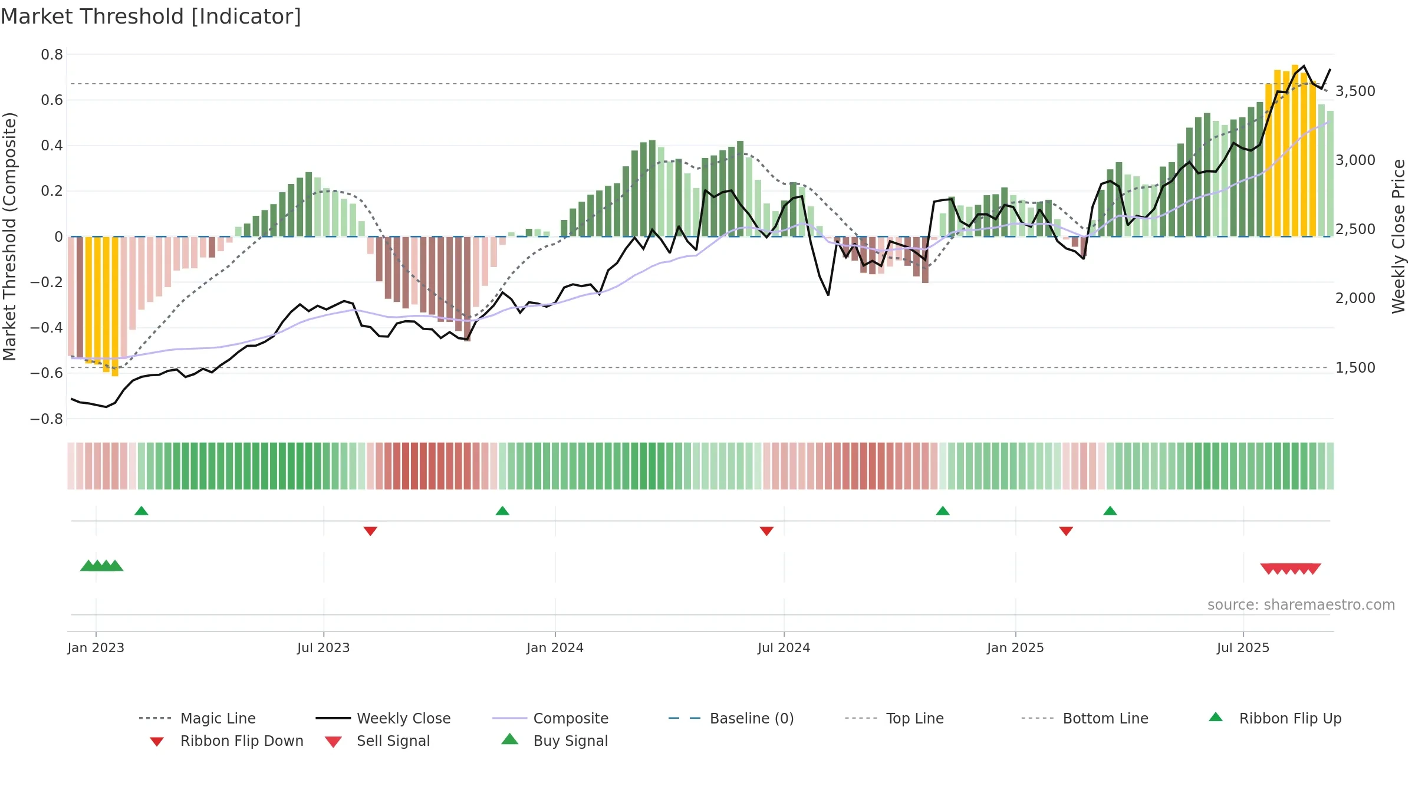The width and height of the screenshot is (1415, 796).
Task: Click the ribbon flip down marker after Jan 2025
Action: (1066, 531)
